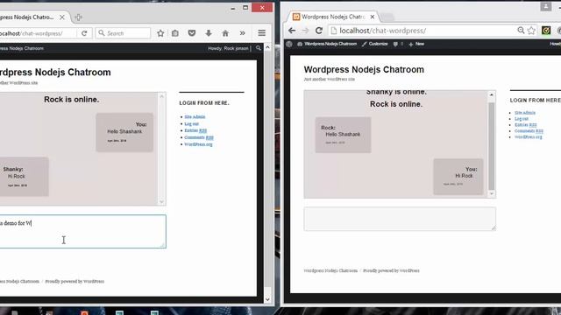
Task: Click Chrome address bar localhost/chat-wordpress/
Action: (x=382, y=31)
